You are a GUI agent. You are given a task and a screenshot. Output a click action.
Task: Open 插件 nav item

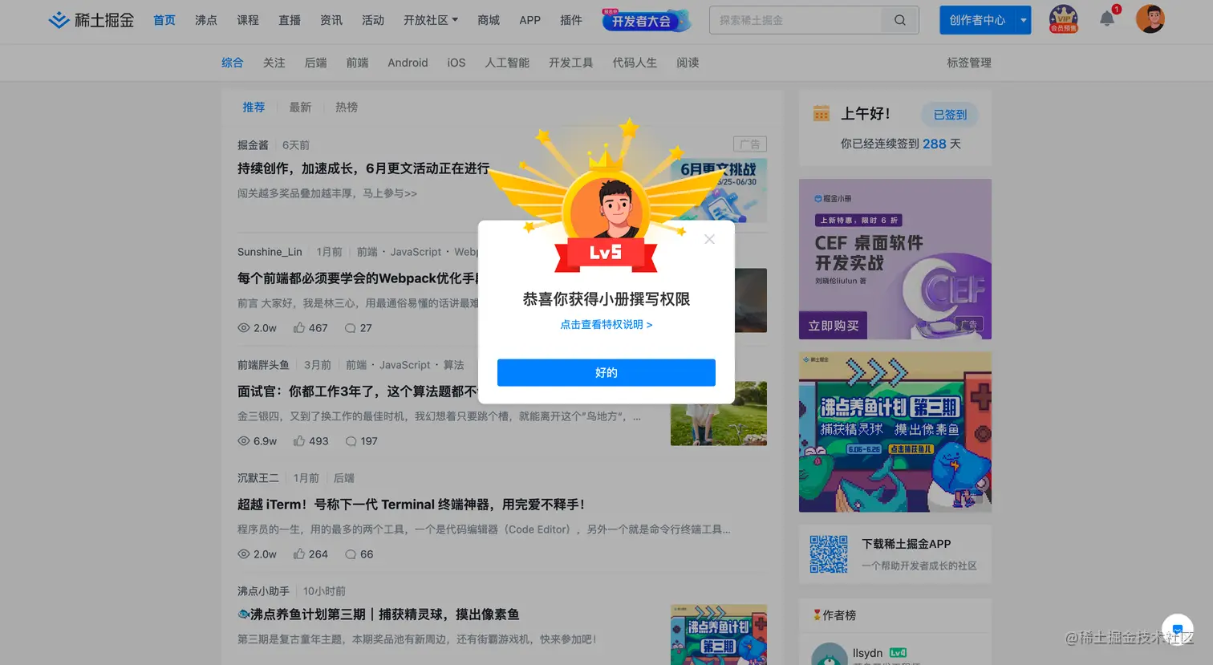[571, 20]
